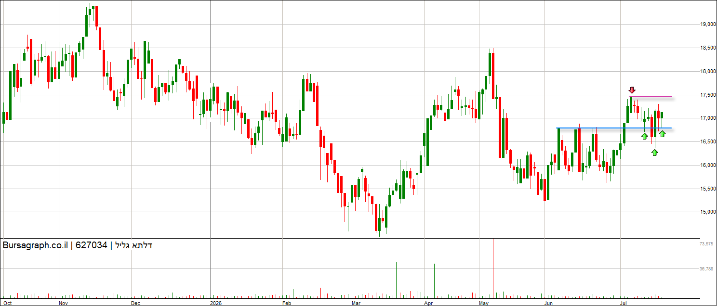This screenshot has height=306, width=717.
Task: Click the 15,000 price axis label
Action: (x=707, y=212)
